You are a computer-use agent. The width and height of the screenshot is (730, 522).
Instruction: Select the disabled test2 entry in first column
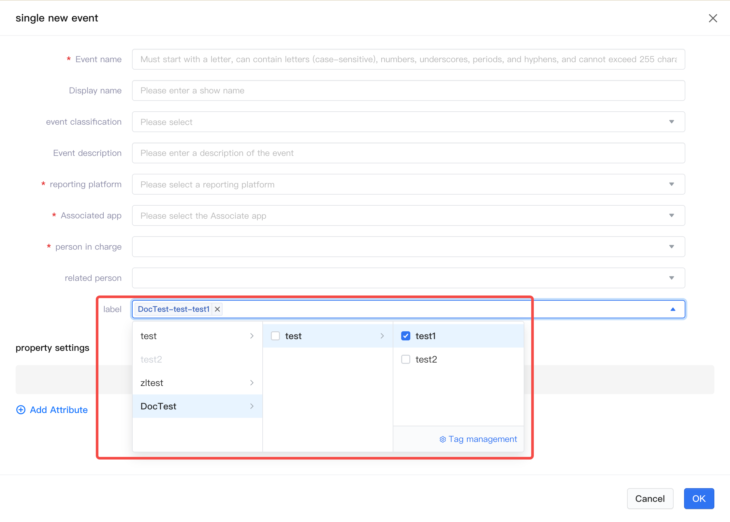pos(197,359)
